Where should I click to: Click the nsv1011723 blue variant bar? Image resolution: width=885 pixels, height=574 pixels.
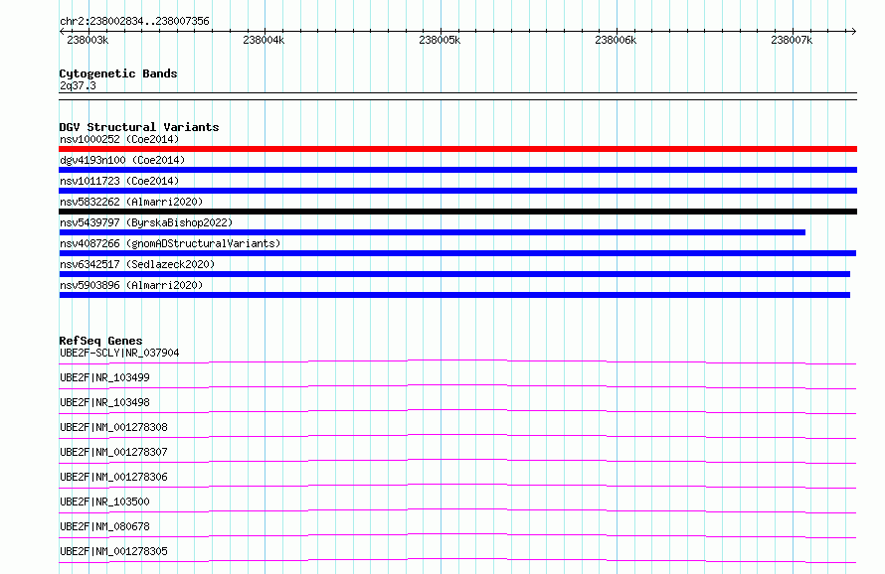[457, 191]
